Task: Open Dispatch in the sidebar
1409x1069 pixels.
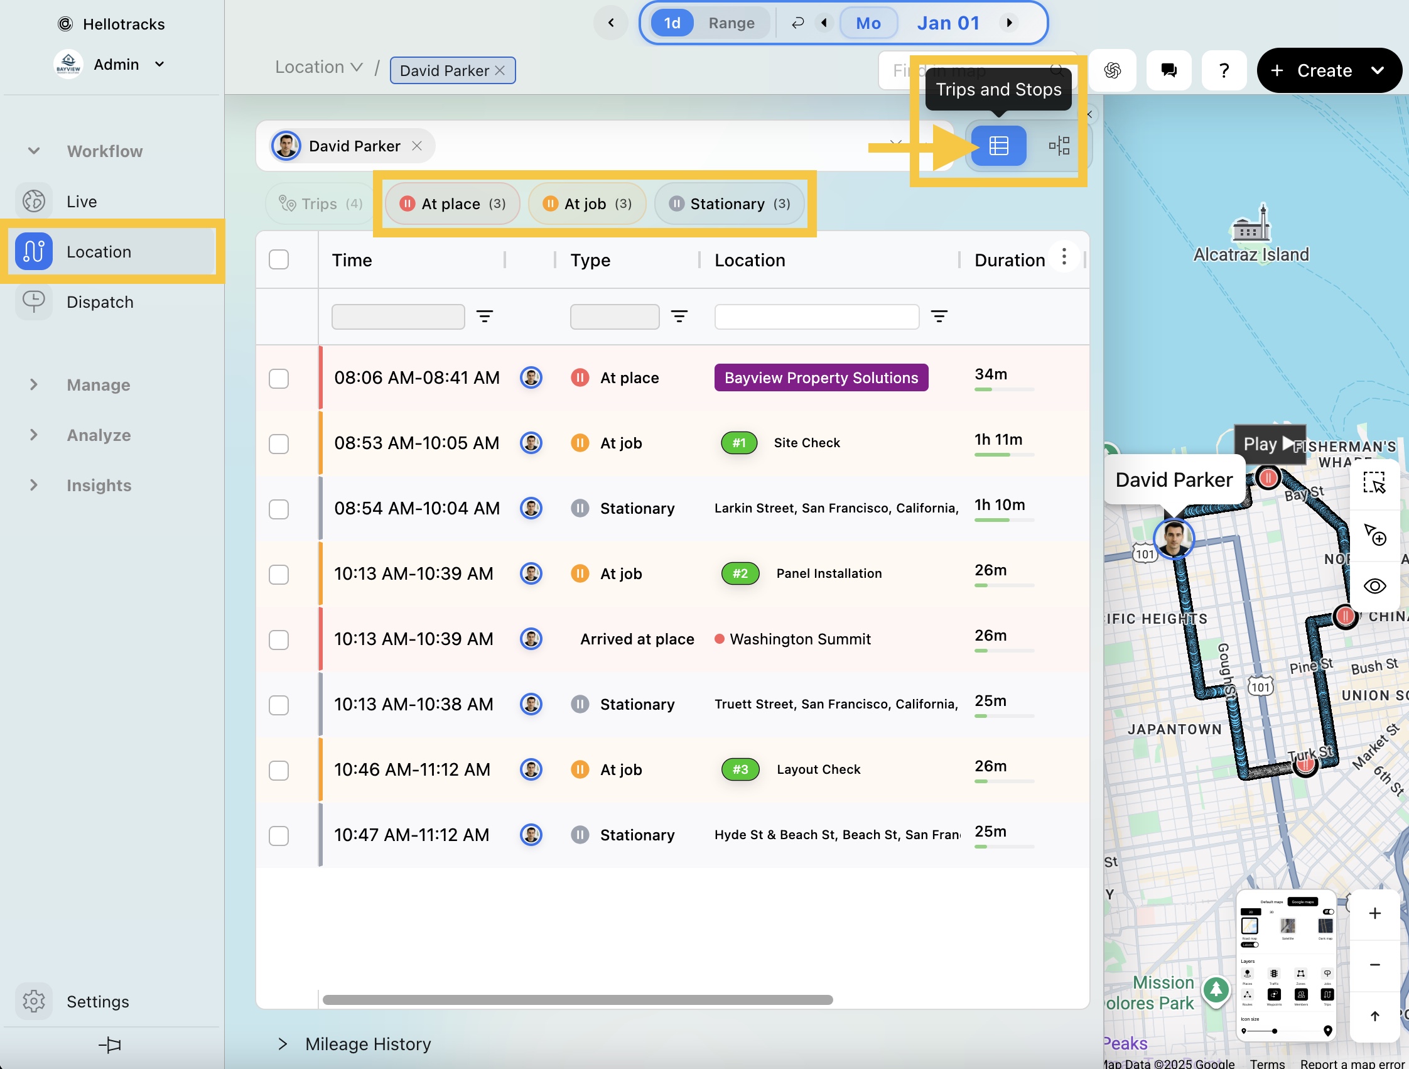Action: tap(100, 302)
